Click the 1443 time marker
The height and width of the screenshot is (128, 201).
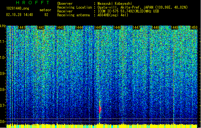(60, 28)
